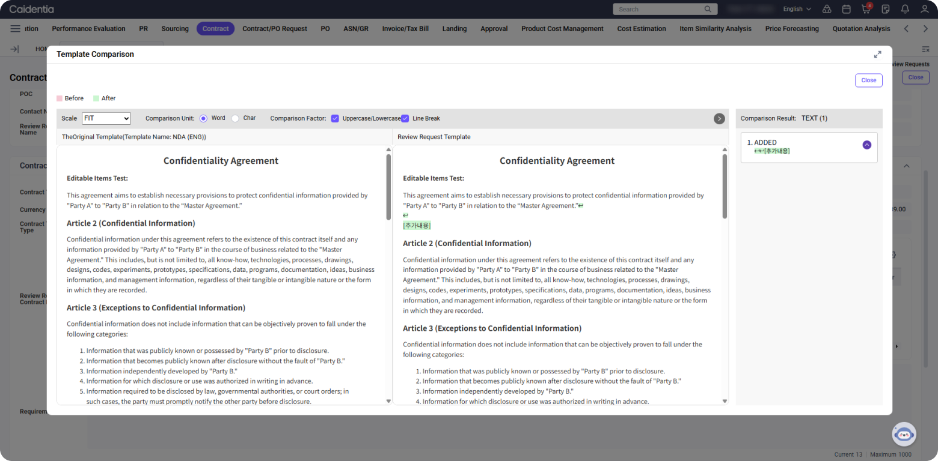
Task: Uncheck Line Break comparison factor
Action: [405, 118]
